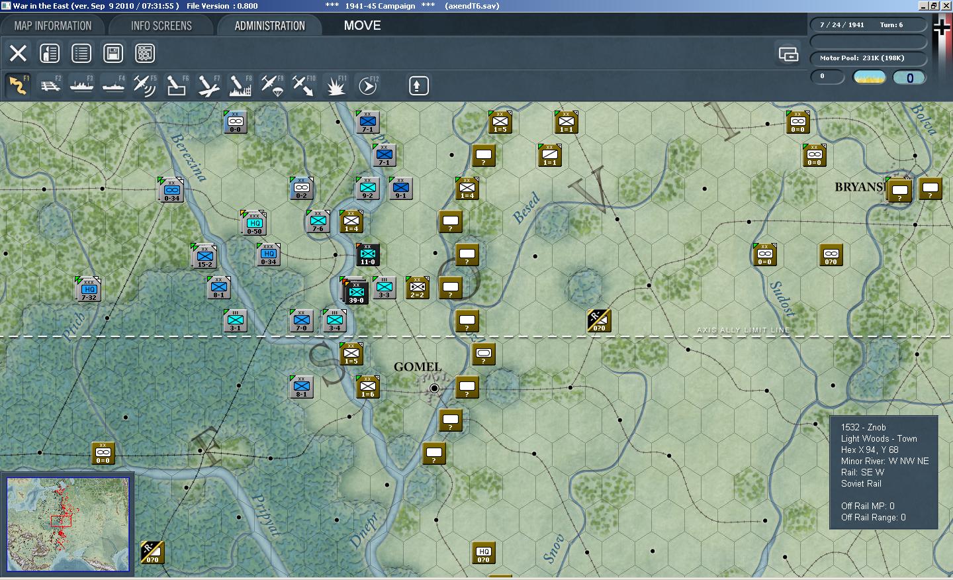Select the Soviet HQ 0?0 counter
The height and width of the screenshot is (580, 953).
point(483,552)
